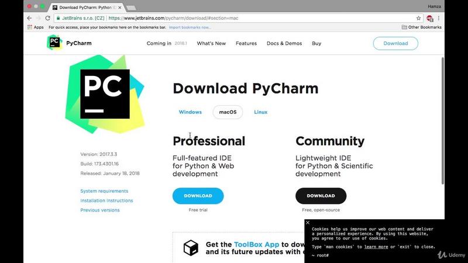Follow the ToolBox App link

(x=256, y=244)
